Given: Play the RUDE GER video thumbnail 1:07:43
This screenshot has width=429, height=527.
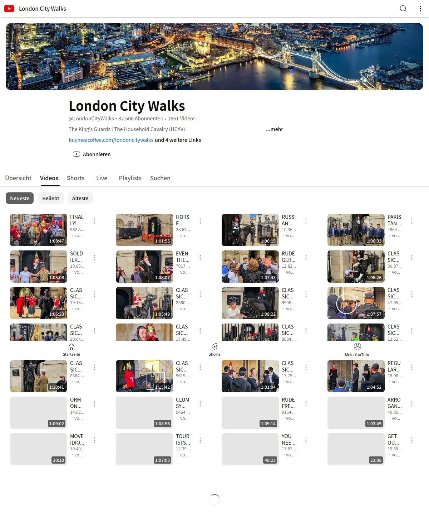Looking at the screenshot, I should 250,267.
